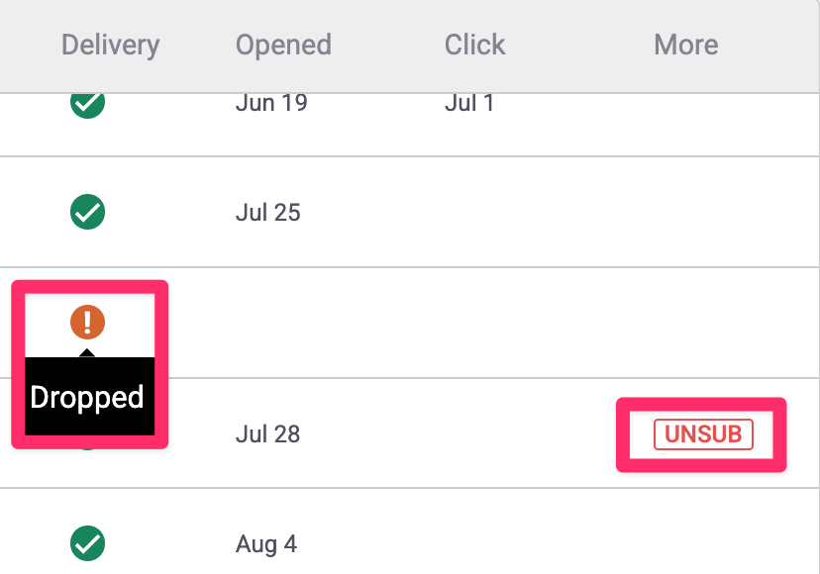Select the empty More cell in Aug 4 row
Viewport: 820px width, 574px height.
pos(685,543)
